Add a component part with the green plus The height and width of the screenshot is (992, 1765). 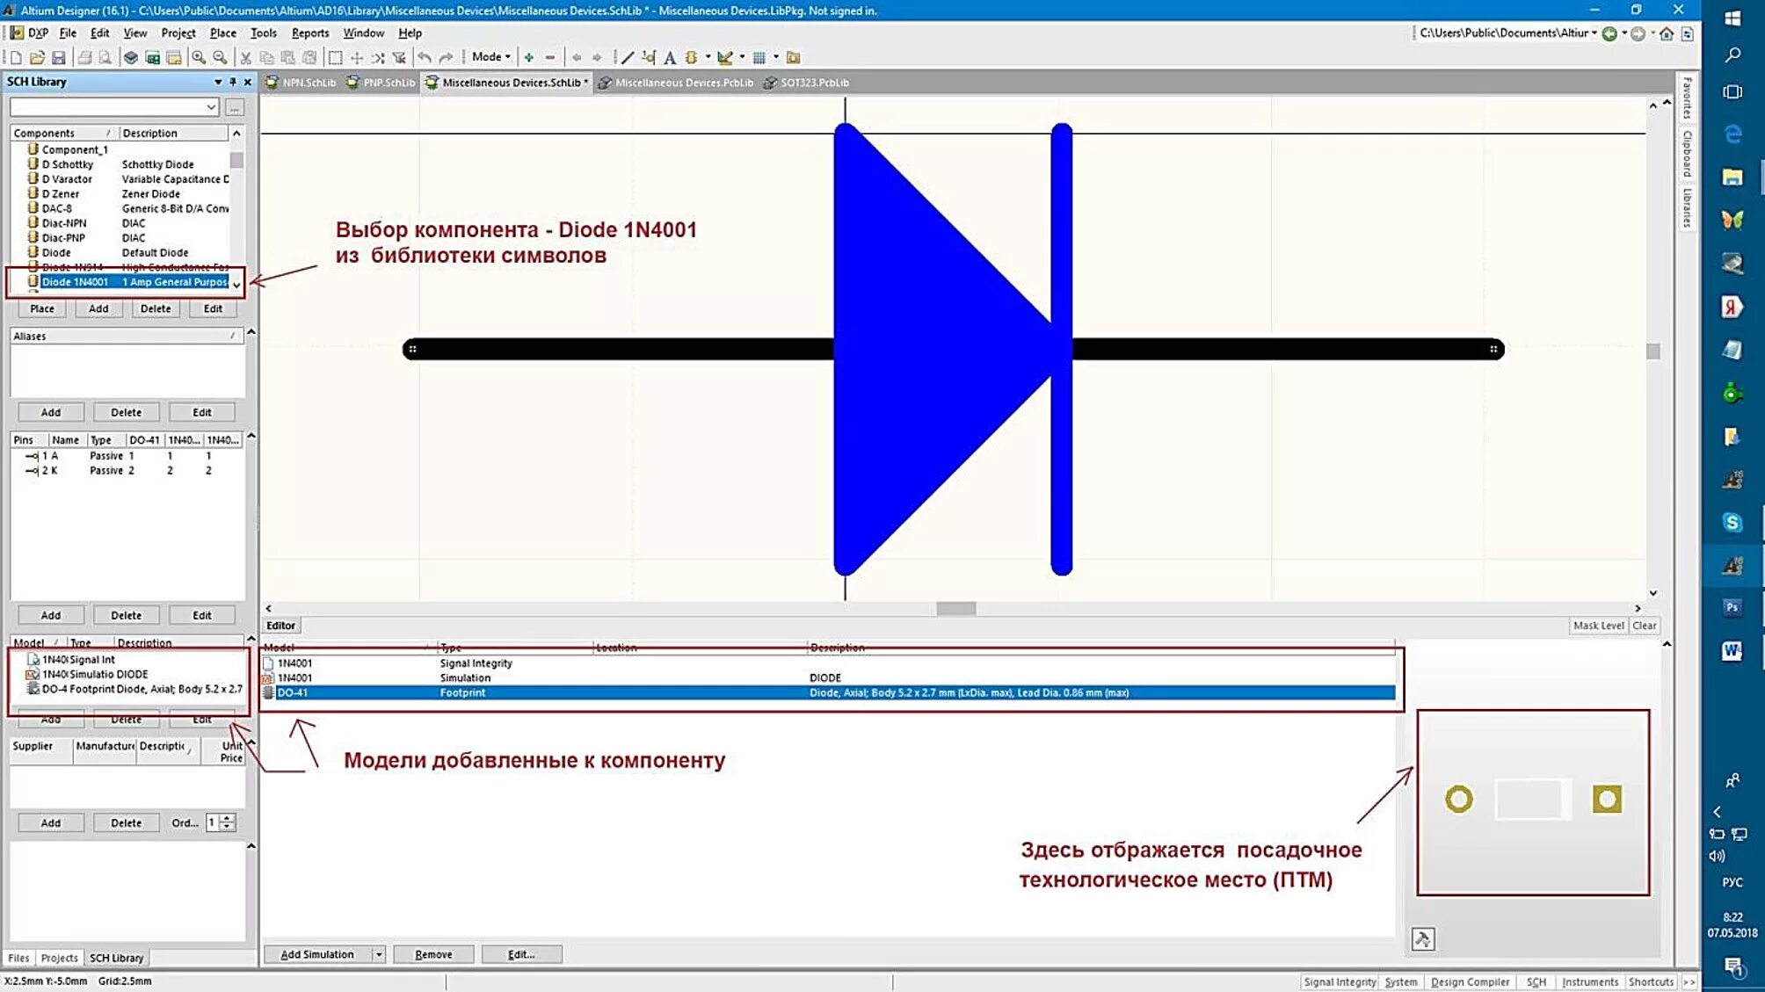point(529,58)
